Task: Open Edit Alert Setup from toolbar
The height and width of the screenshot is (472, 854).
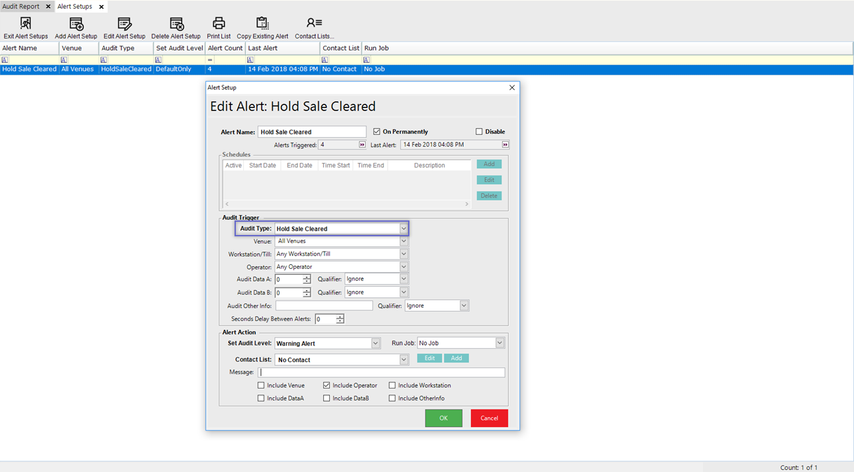Action: pos(124,24)
